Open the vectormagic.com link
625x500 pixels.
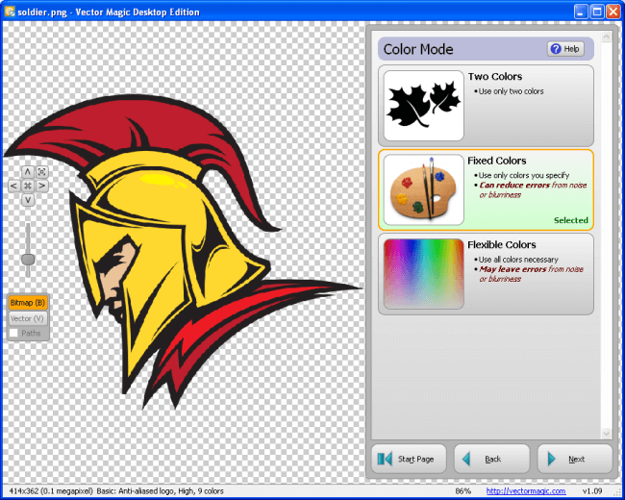click(x=526, y=490)
